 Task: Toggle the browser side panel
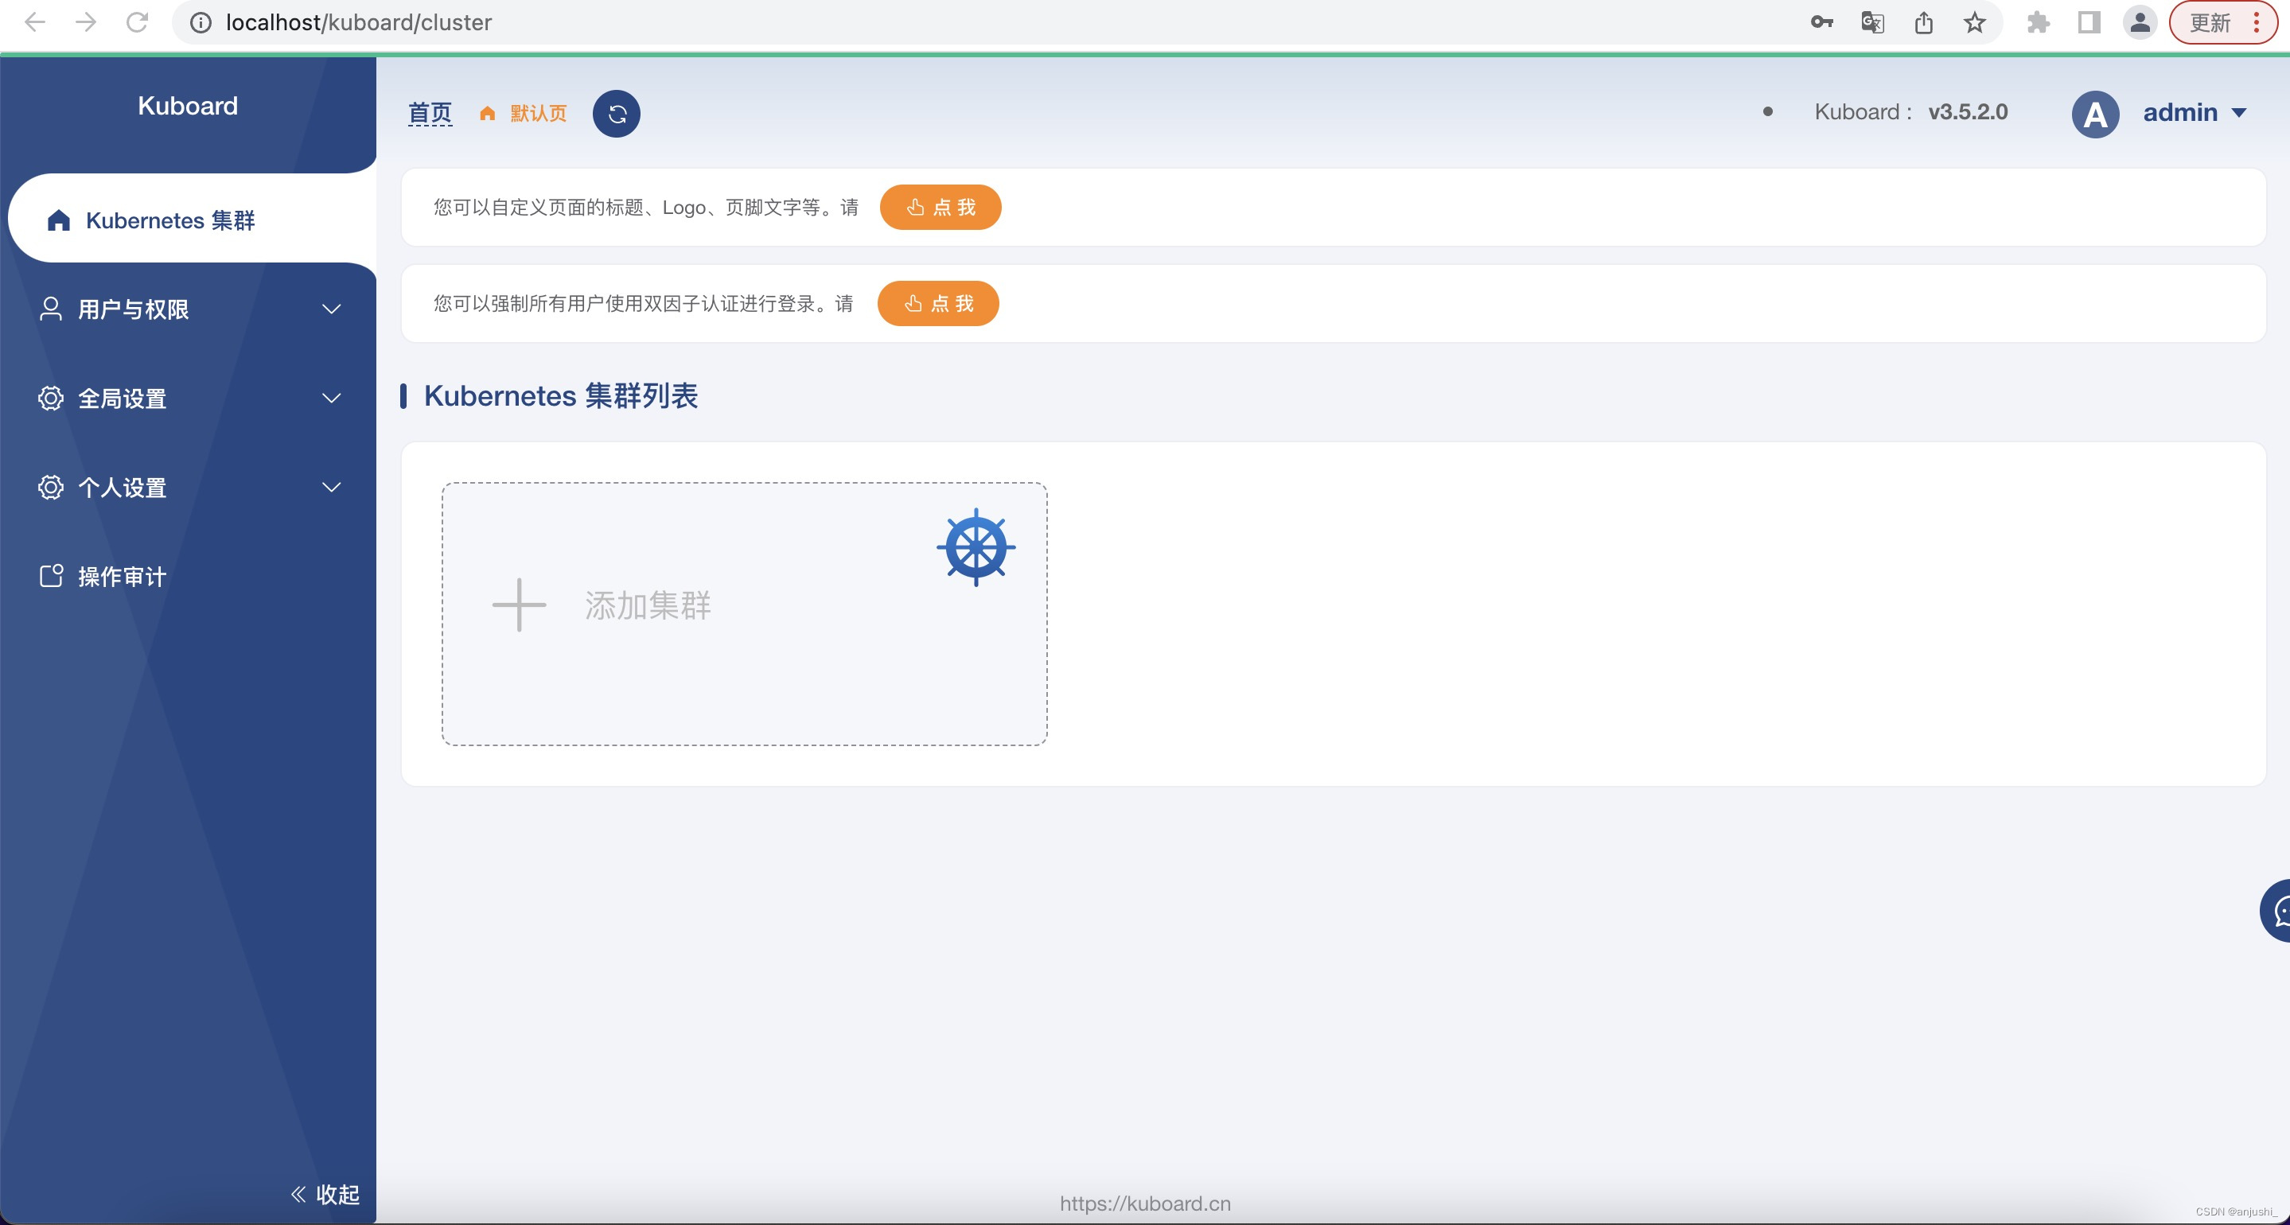coord(2088,22)
